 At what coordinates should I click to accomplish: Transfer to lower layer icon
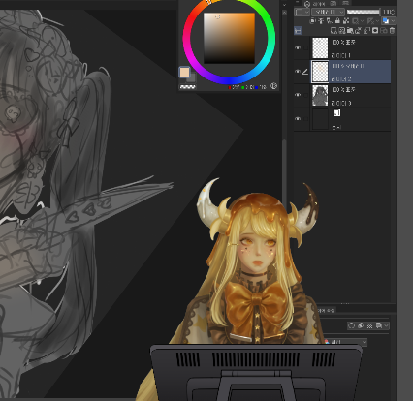click(359, 30)
